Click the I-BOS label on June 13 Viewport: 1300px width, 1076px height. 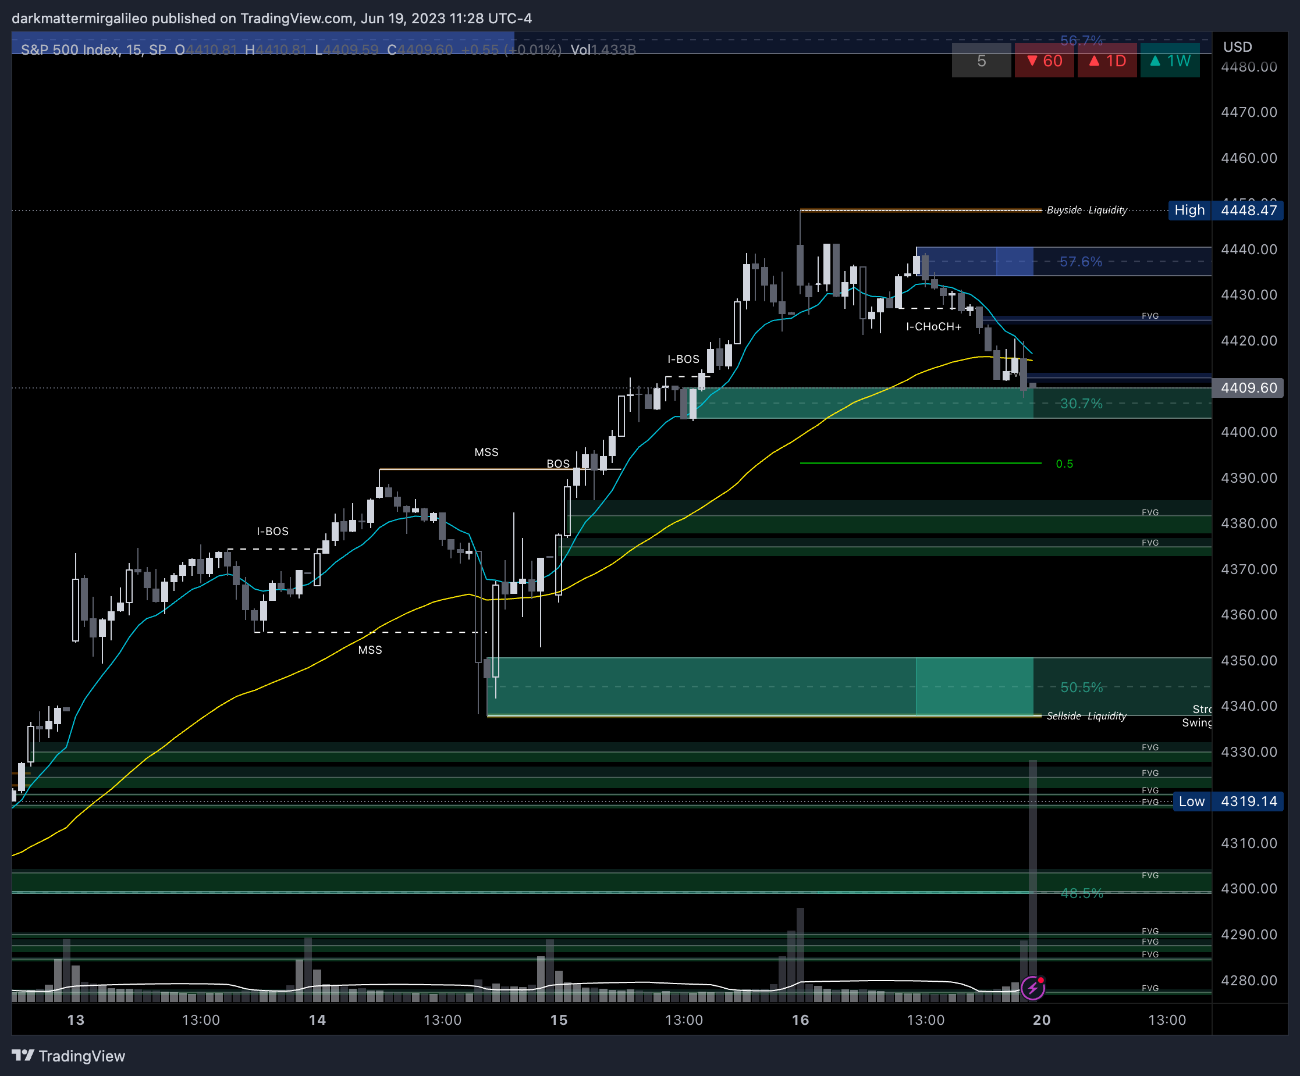[272, 532]
